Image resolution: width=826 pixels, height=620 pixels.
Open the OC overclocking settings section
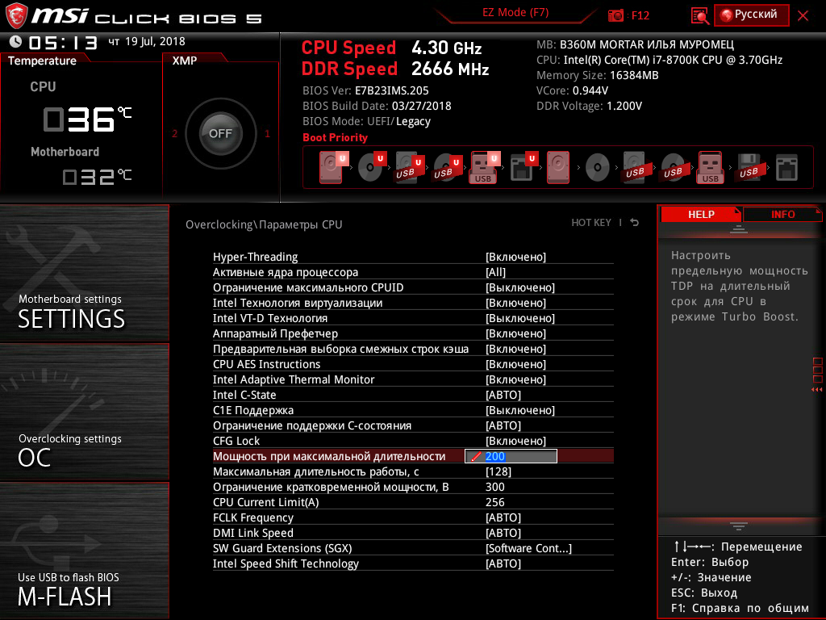pyautogui.click(x=84, y=413)
